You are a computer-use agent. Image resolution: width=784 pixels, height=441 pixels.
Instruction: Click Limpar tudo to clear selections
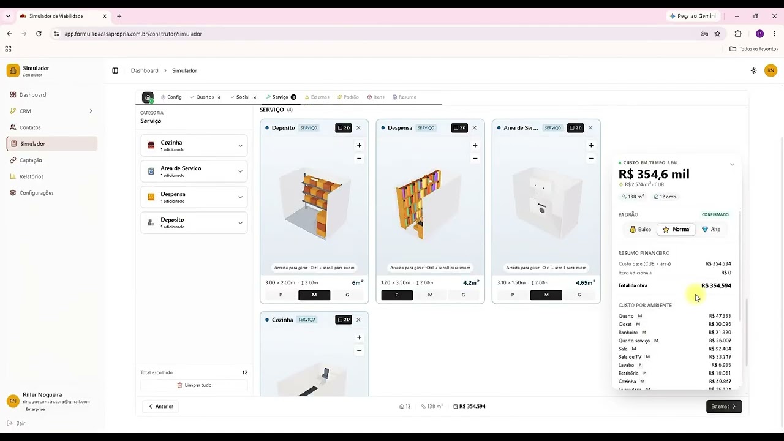click(194, 385)
